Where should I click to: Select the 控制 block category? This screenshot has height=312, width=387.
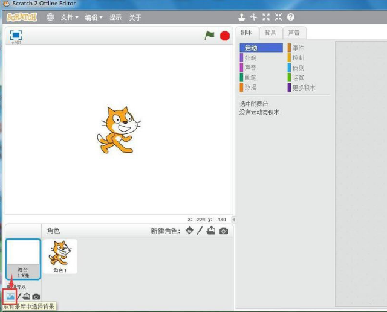click(x=308, y=58)
